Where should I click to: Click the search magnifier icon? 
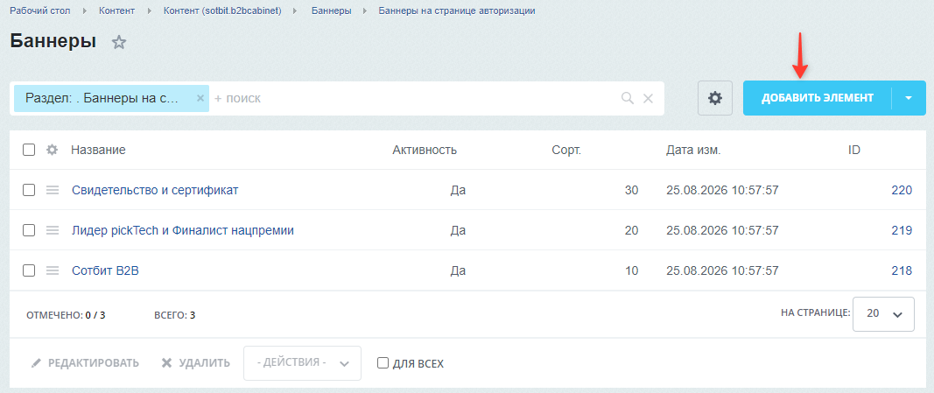tap(628, 98)
